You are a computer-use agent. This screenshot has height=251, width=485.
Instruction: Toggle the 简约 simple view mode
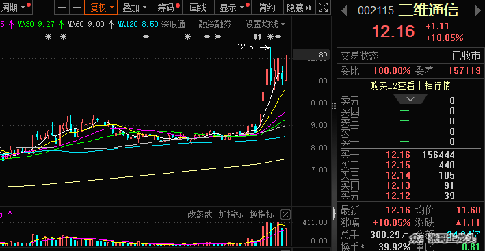click(267, 8)
